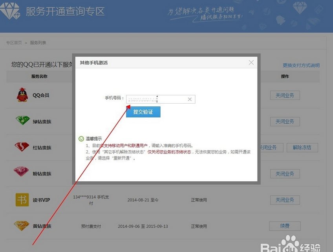Click inside the 手机号码 input field
Viewport: 333px width, 252px height.
[x=157, y=99]
